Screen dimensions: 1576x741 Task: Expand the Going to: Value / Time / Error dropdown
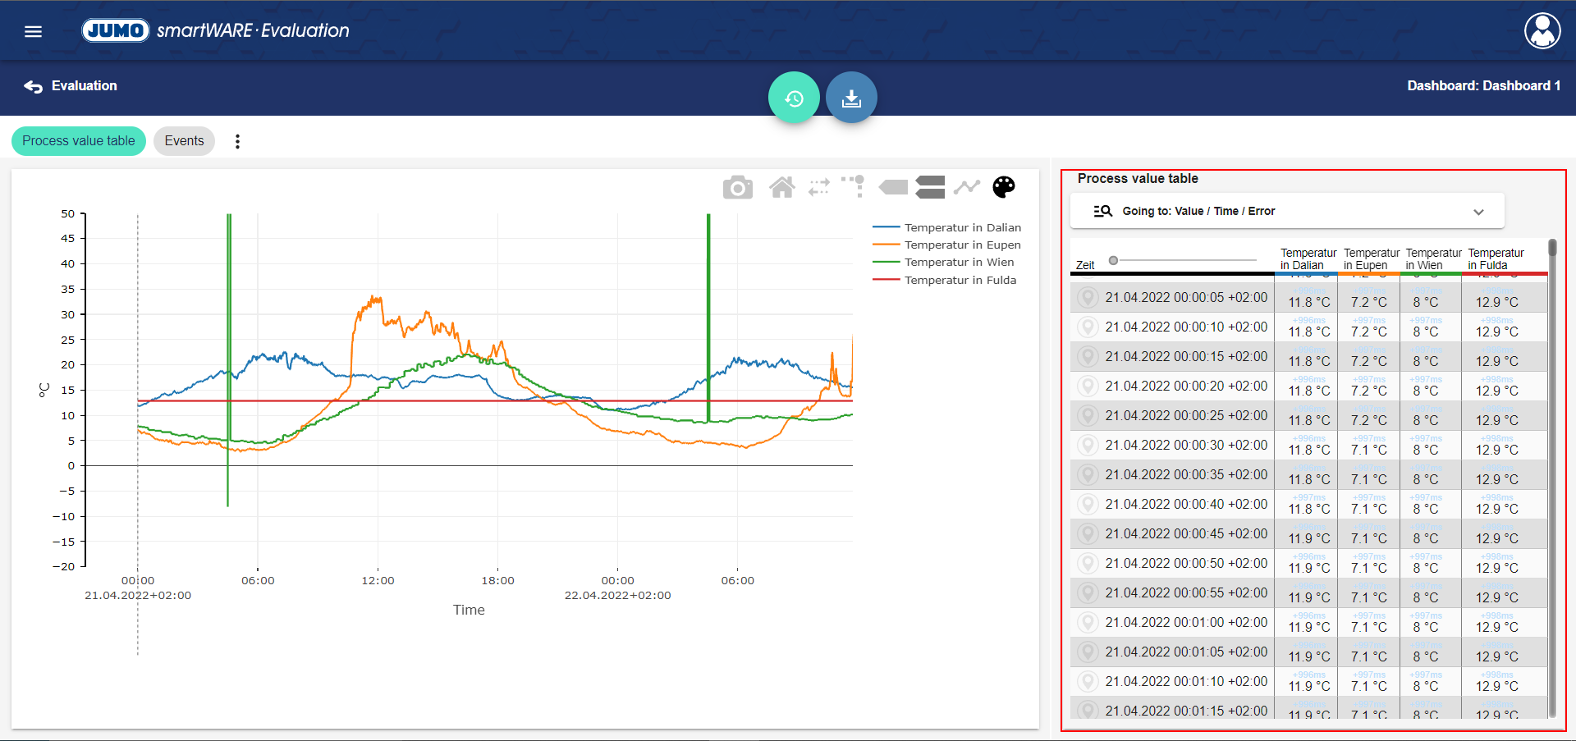coord(1287,211)
